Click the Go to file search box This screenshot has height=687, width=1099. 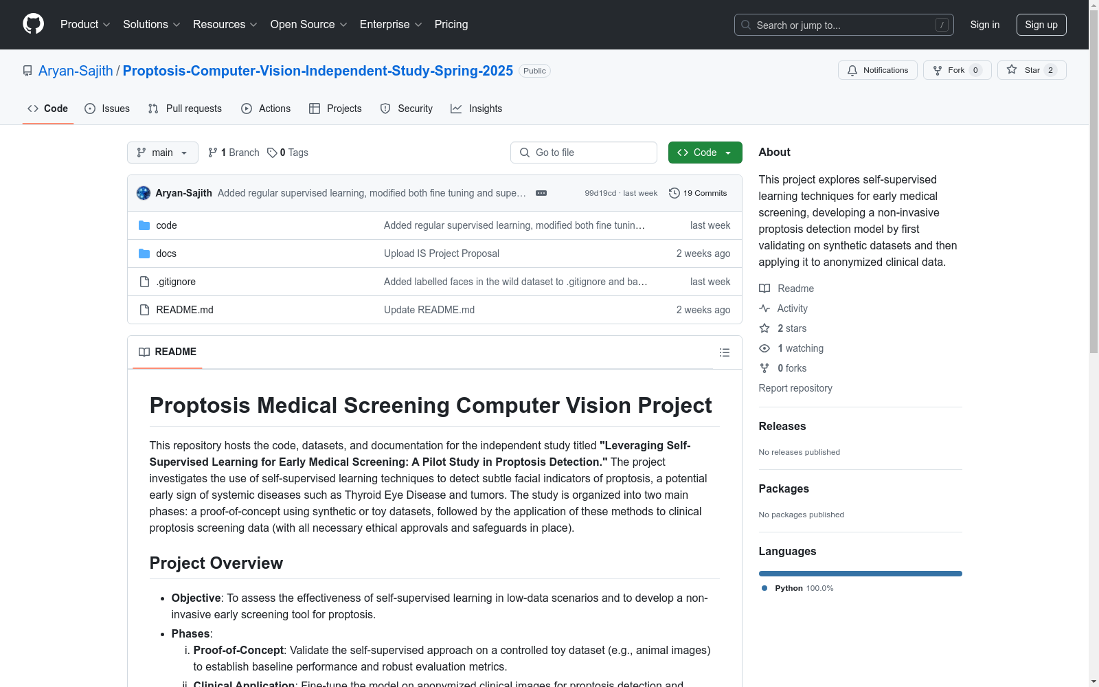tap(584, 153)
